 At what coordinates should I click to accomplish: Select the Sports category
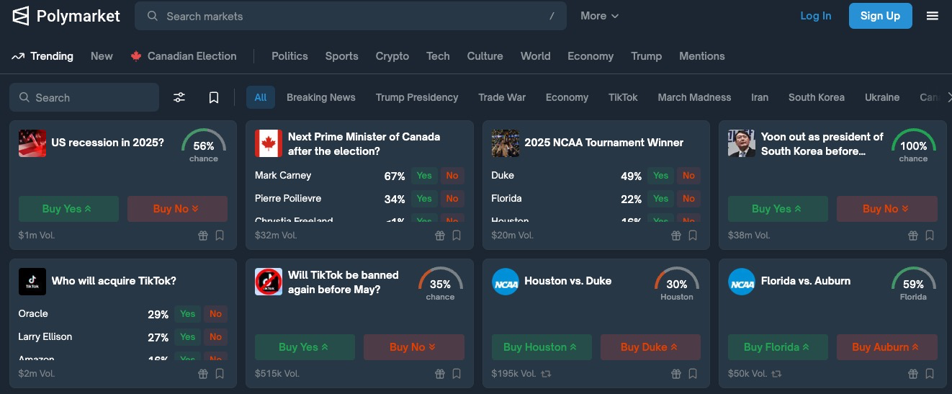341,56
